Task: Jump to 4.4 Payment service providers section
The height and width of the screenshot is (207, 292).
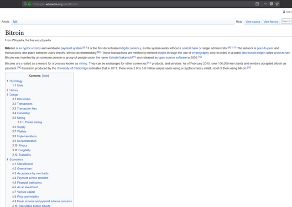Action: point(30,178)
